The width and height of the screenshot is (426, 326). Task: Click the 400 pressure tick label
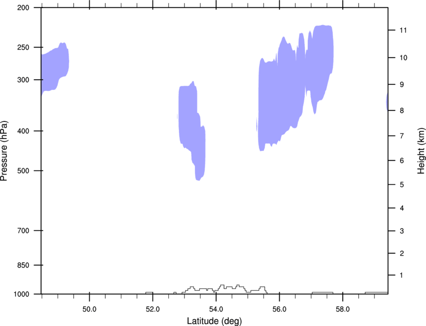23,131
